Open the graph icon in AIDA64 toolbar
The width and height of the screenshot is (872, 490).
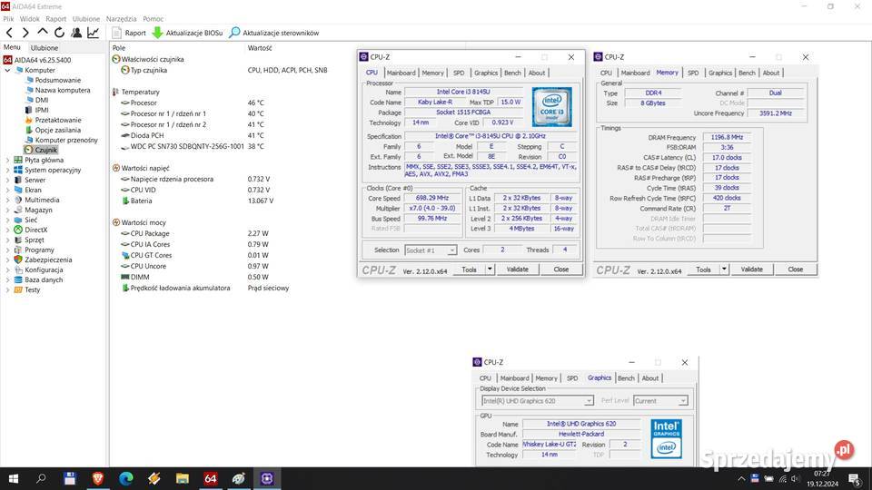pyautogui.click(x=93, y=33)
